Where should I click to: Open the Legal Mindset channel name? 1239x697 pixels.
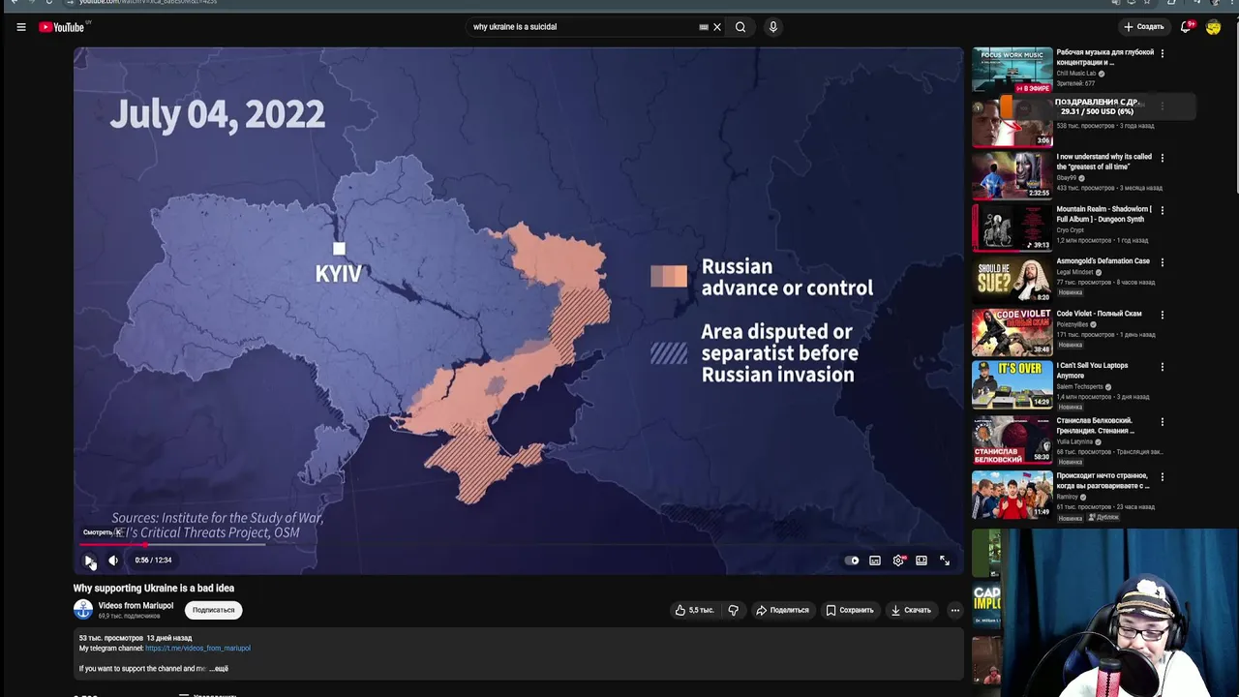tap(1074, 272)
